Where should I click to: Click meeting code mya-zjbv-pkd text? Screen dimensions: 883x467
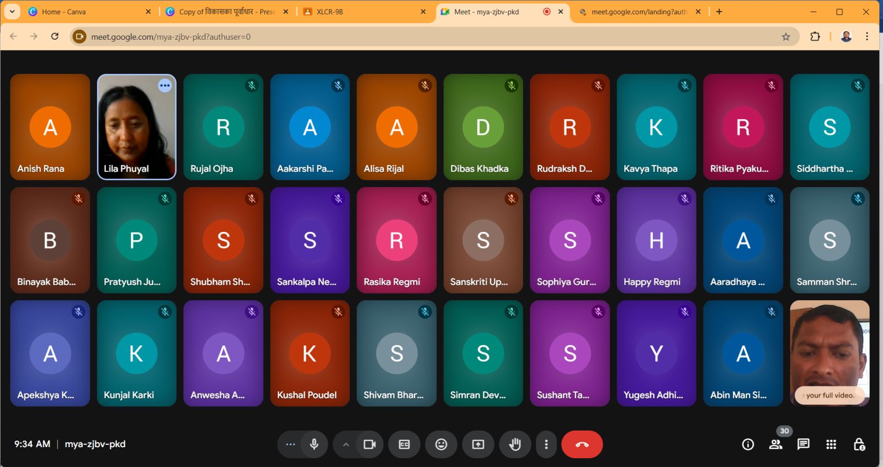95,444
